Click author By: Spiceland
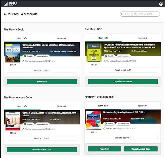Viewport: 165px width, 158px height. (x=56, y=119)
